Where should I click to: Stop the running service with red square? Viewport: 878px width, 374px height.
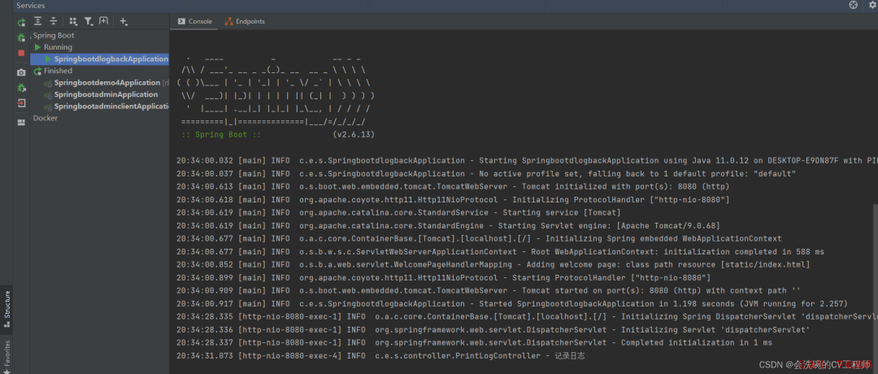point(21,53)
